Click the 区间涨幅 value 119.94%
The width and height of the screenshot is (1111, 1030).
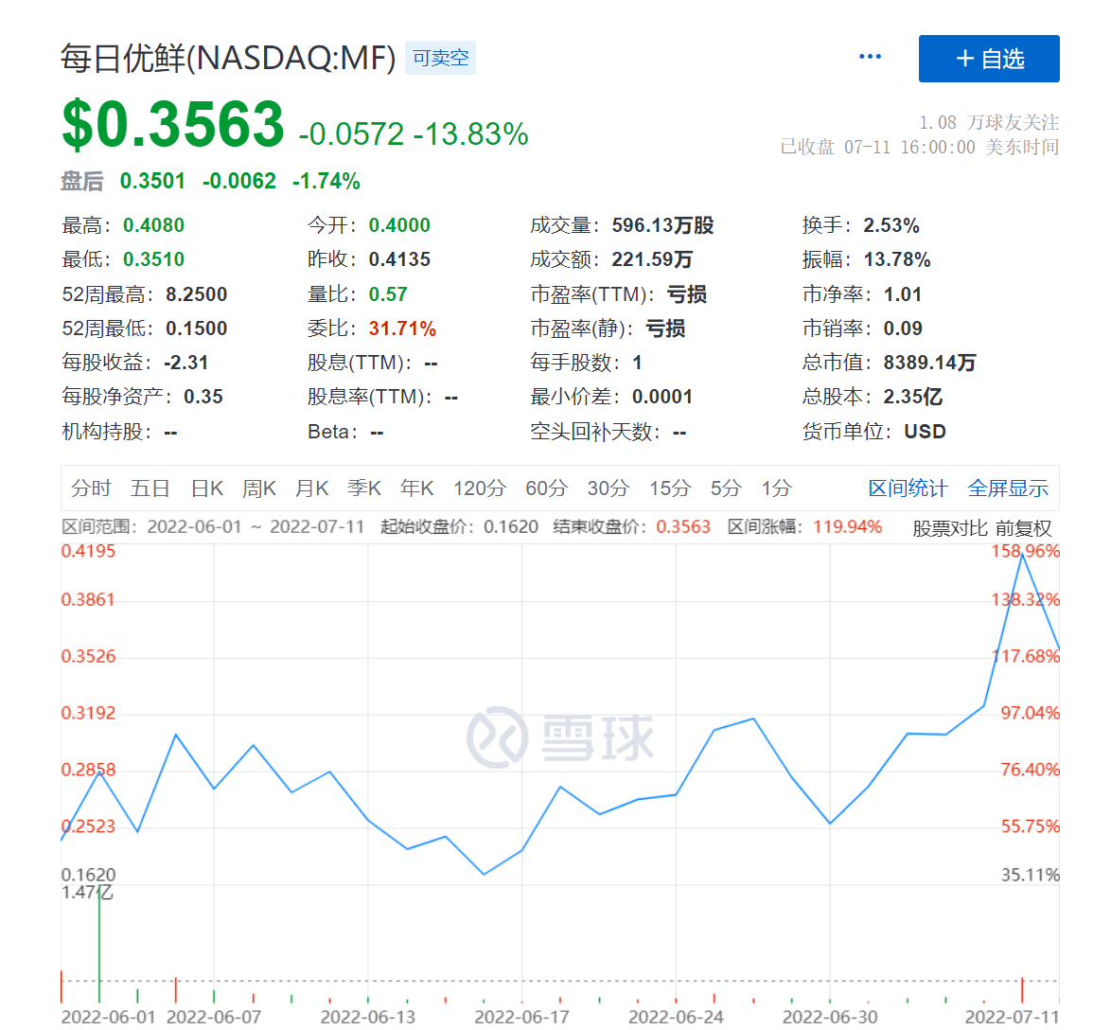coord(847,526)
